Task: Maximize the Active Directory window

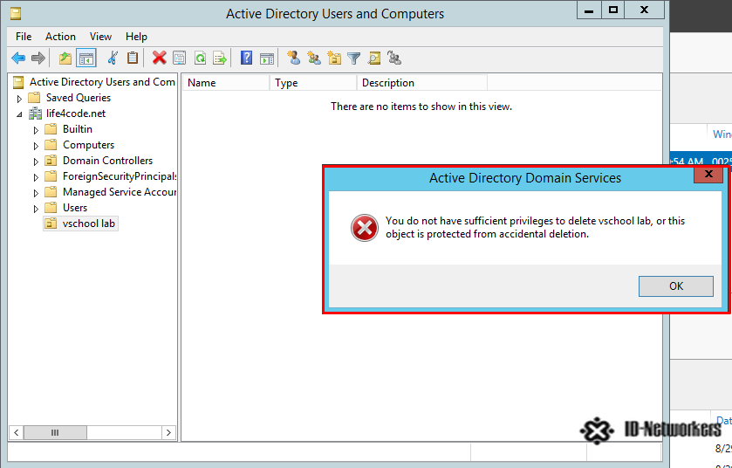Action: point(613,10)
